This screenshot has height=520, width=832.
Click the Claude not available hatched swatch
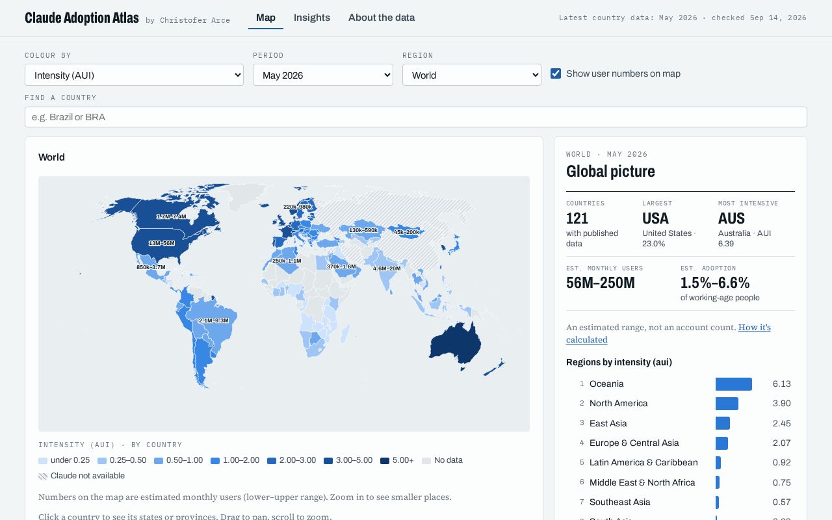[43, 476]
